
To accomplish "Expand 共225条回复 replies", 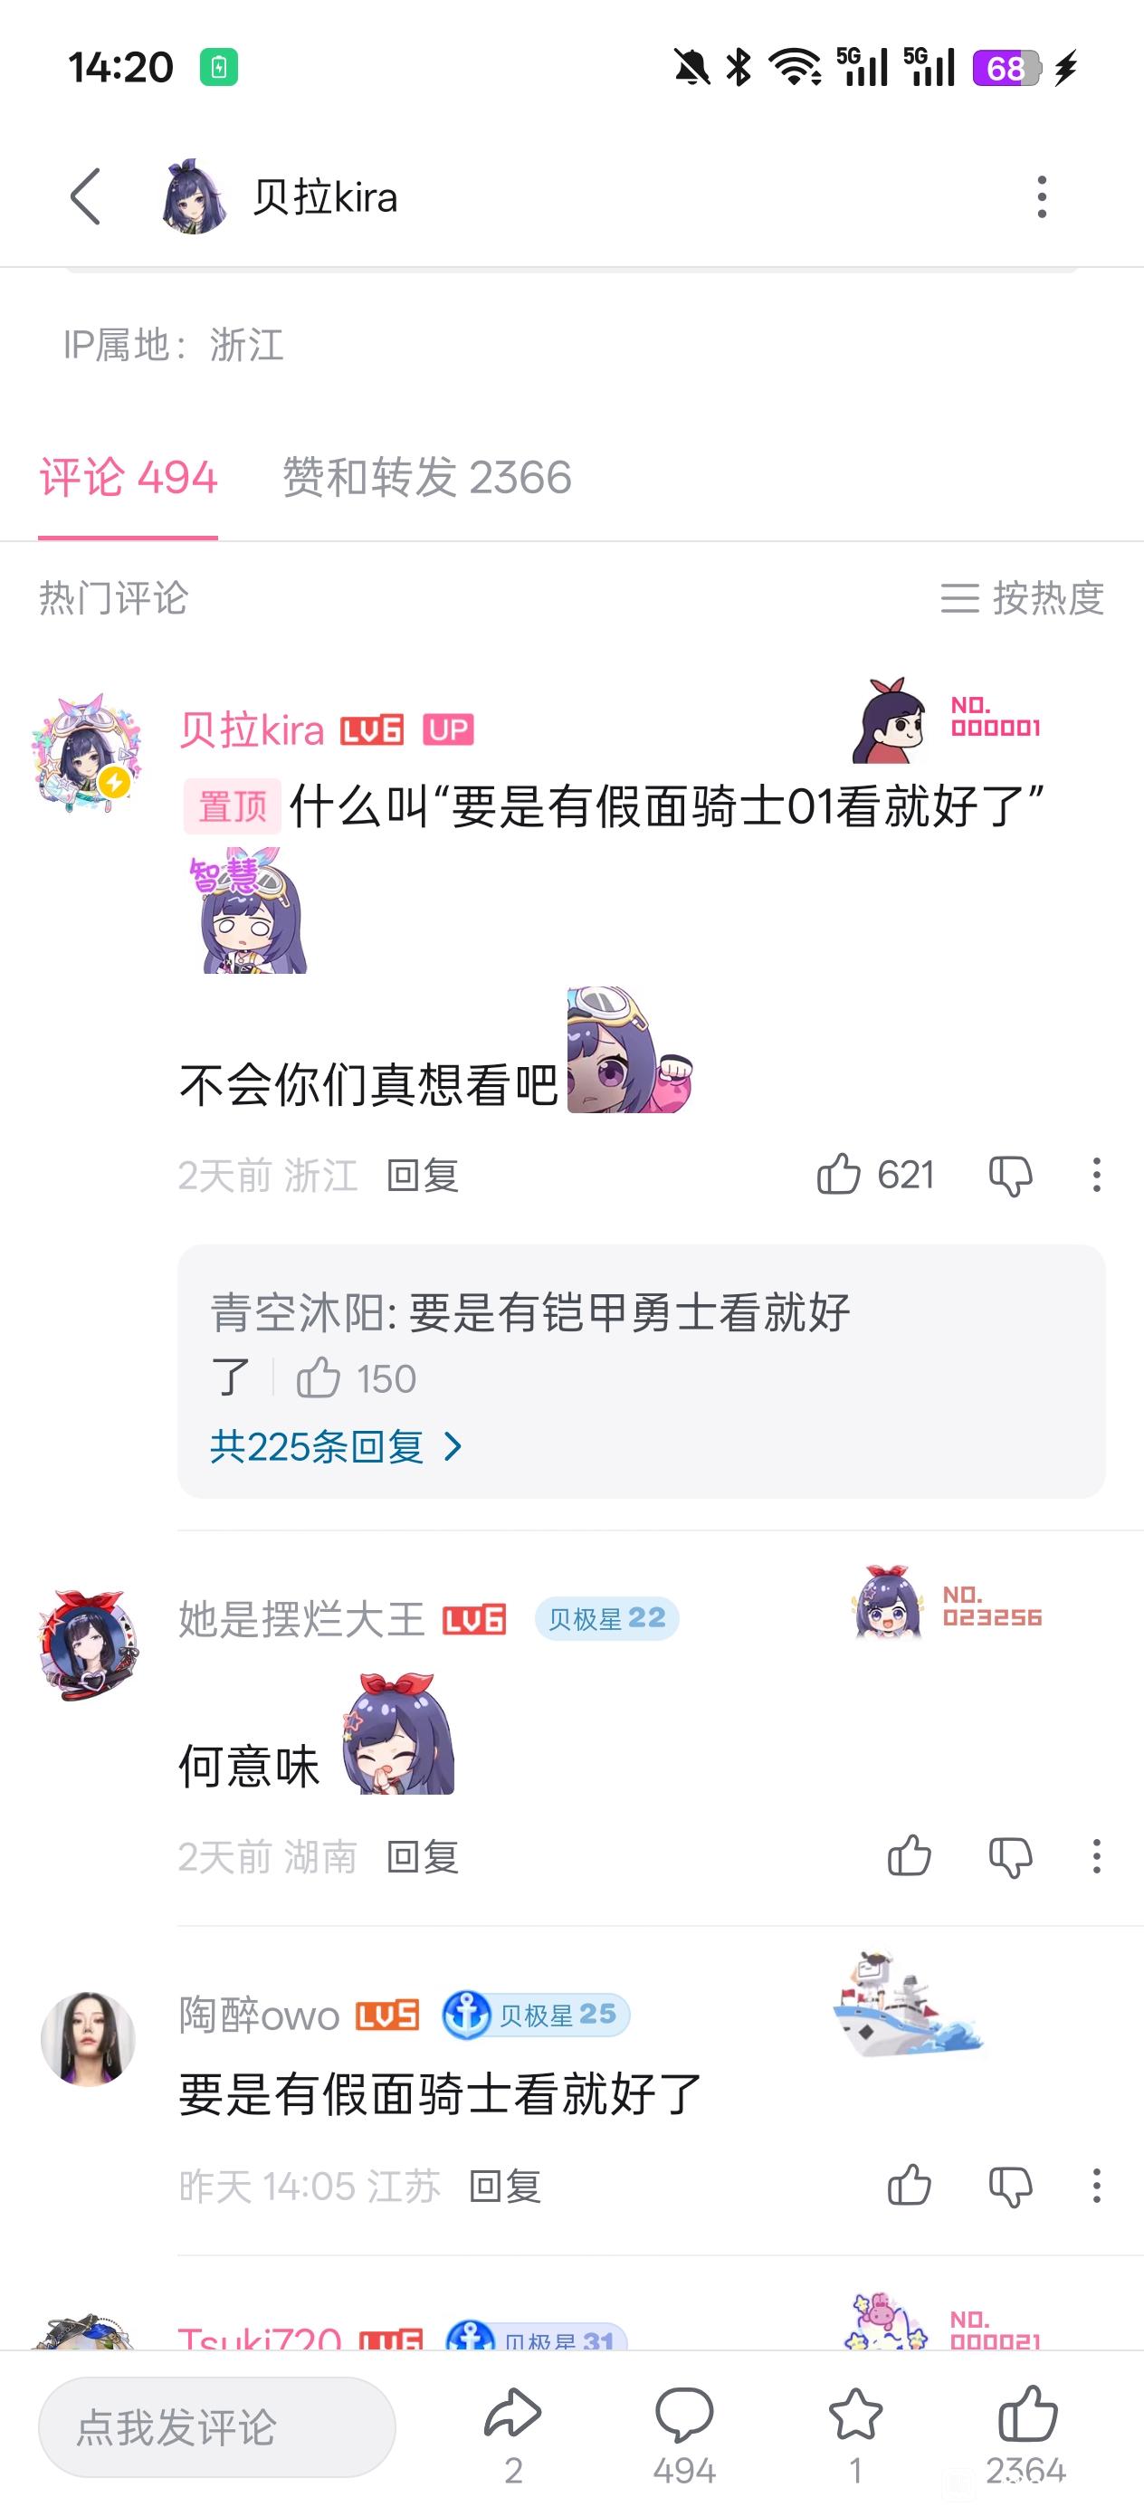I will [336, 1446].
